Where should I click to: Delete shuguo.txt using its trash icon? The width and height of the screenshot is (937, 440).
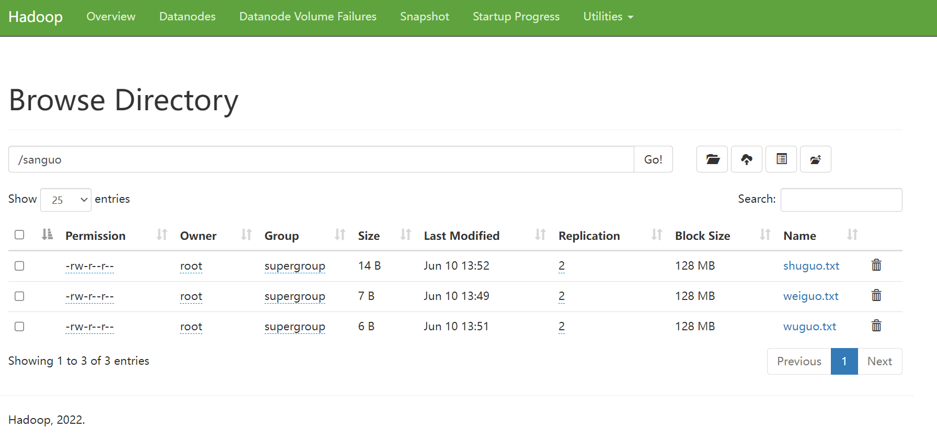pyautogui.click(x=876, y=265)
